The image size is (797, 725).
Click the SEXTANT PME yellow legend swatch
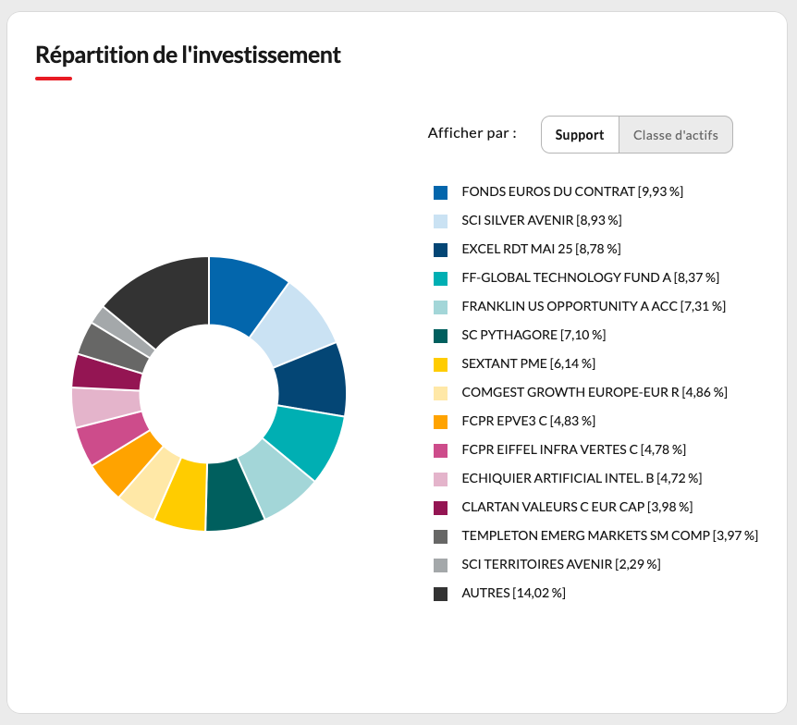(441, 364)
